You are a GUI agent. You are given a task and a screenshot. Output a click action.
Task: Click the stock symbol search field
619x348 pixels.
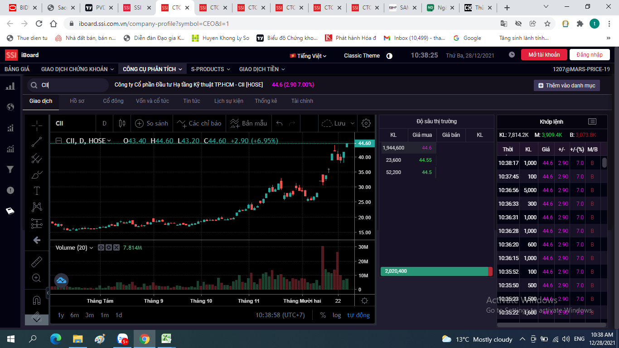point(68,85)
